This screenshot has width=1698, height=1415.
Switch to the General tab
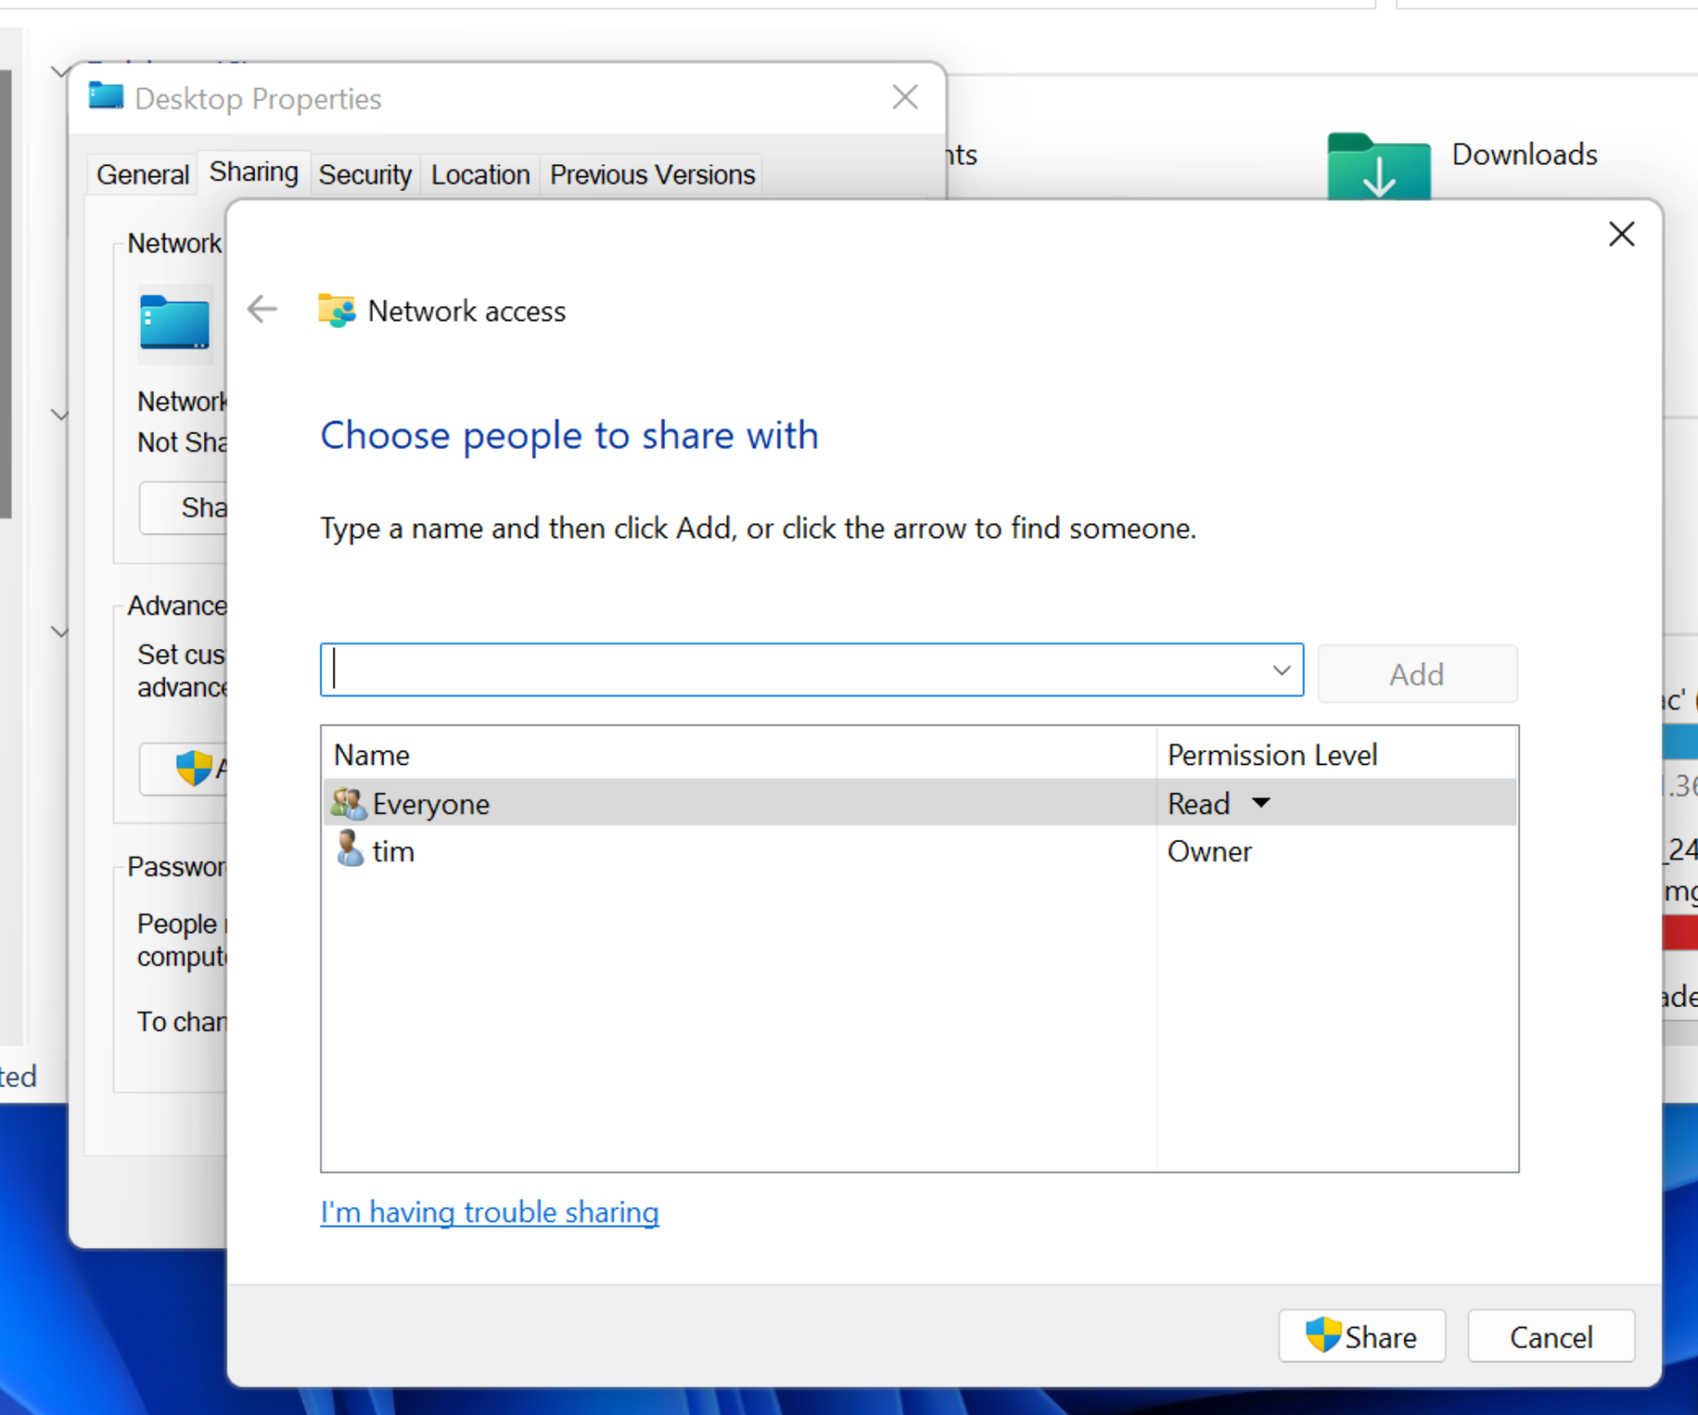coord(142,174)
